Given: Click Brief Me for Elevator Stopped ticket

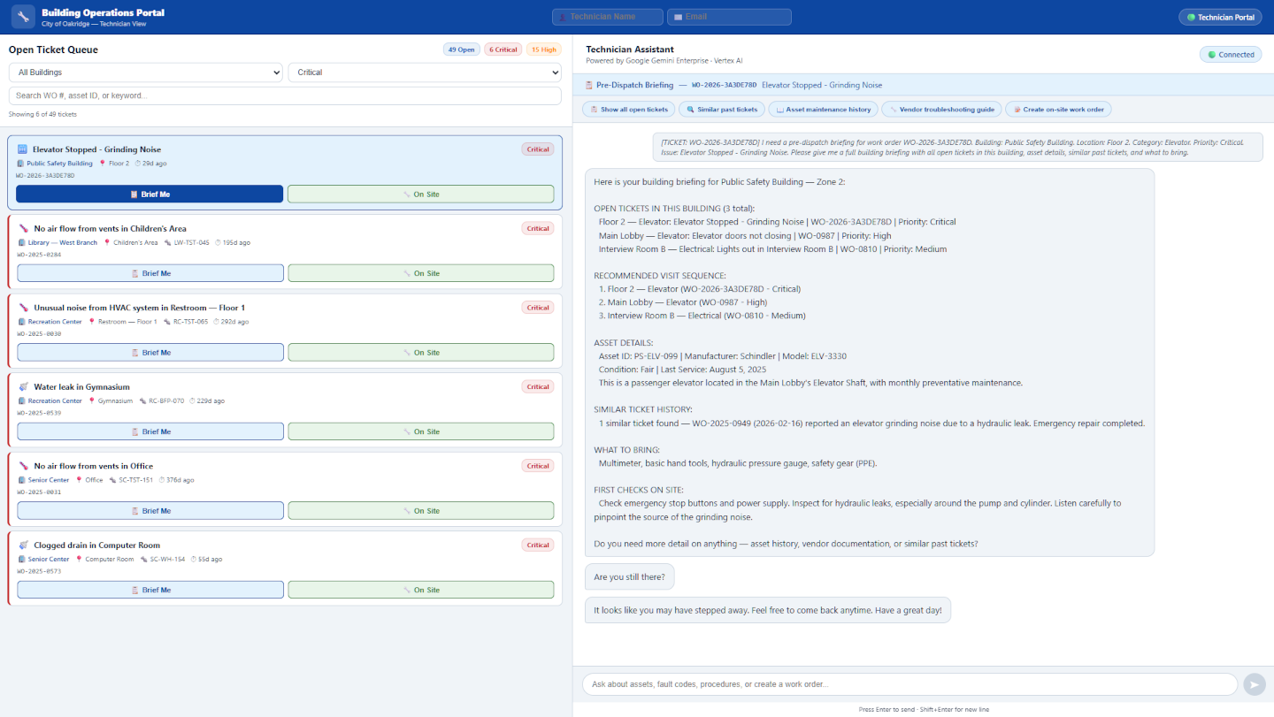Looking at the screenshot, I should pos(150,194).
